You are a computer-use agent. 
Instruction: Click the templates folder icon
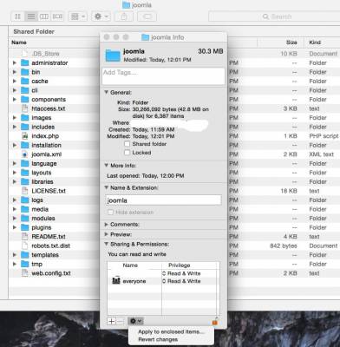[x=25, y=255]
